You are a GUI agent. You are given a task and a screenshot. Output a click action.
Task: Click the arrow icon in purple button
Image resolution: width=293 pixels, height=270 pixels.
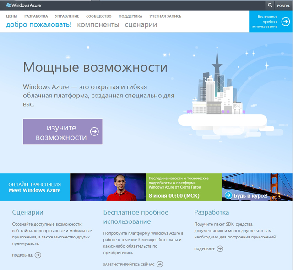[94, 131]
